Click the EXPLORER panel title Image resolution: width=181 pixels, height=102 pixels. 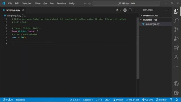[x=148, y=10]
